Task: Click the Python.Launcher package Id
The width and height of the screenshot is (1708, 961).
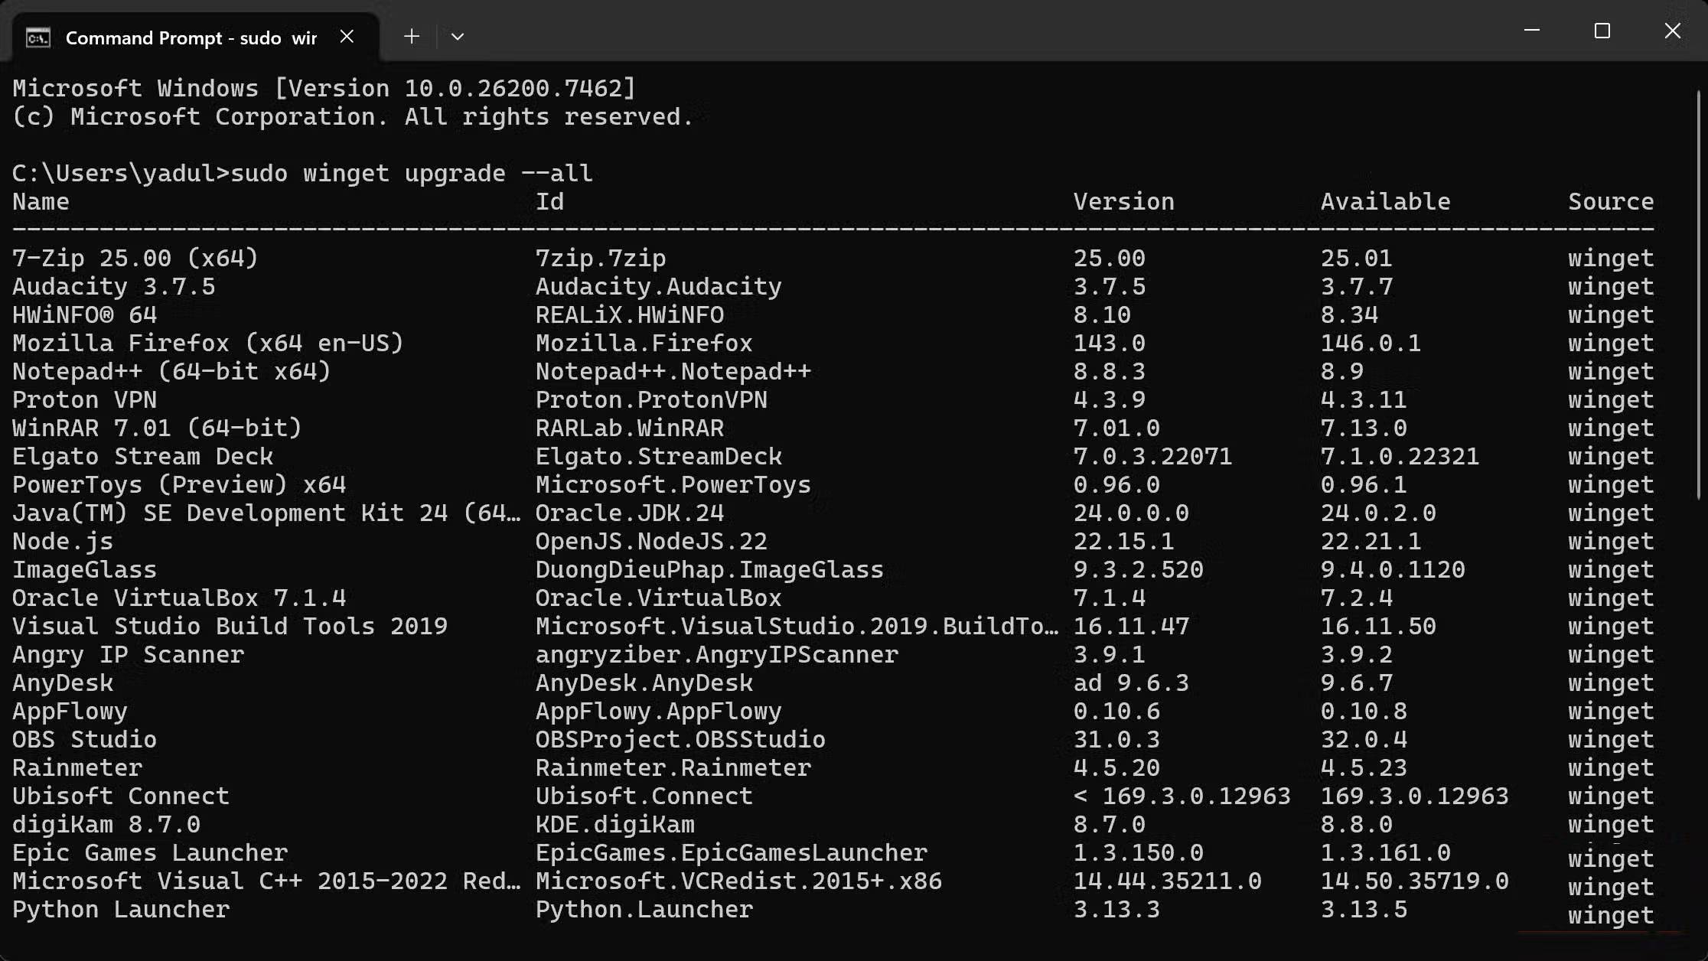Action: pyautogui.click(x=644, y=910)
